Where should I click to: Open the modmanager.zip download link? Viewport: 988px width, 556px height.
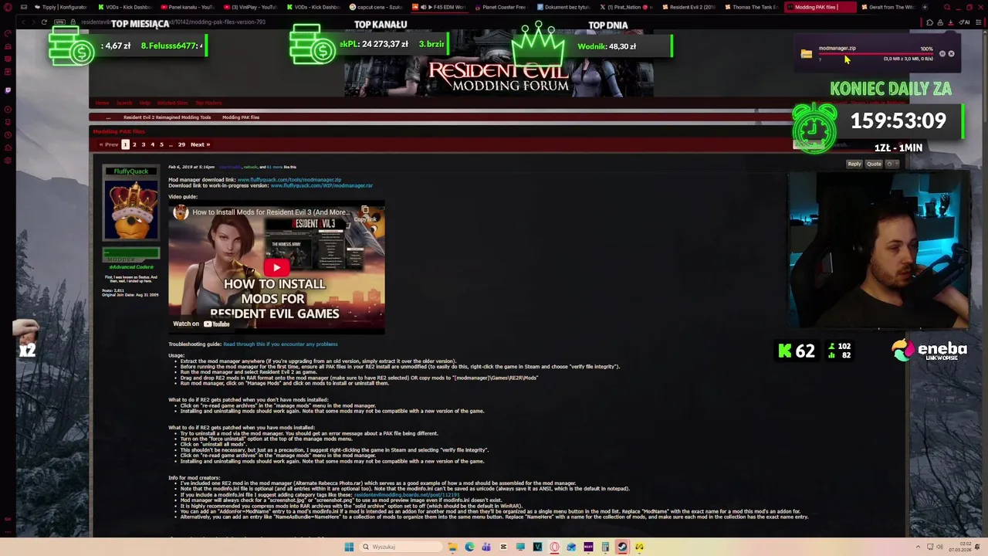[x=289, y=180]
